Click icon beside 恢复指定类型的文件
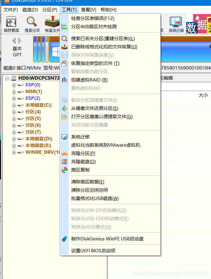Screen dimensions: 211x279 click(x=64, y=63)
